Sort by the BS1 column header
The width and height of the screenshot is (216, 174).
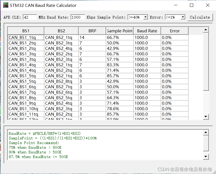click(26, 31)
